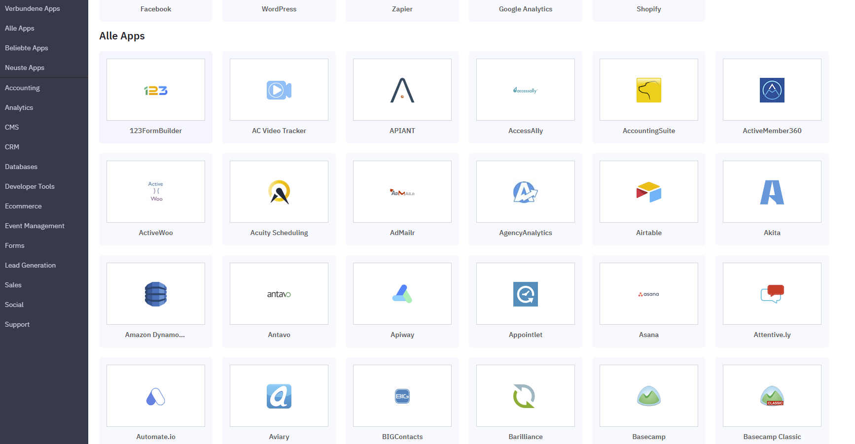Click the AccountingSuite name label

coord(649,131)
